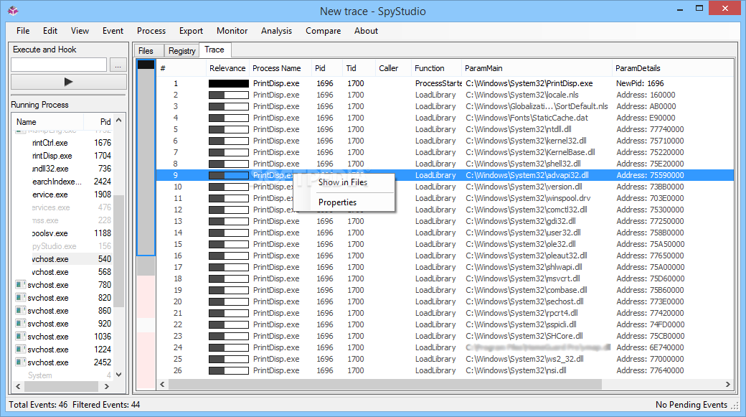The height and width of the screenshot is (417, 746).
Task: Click process icon of svchost.exe 780
Action: 21,285
